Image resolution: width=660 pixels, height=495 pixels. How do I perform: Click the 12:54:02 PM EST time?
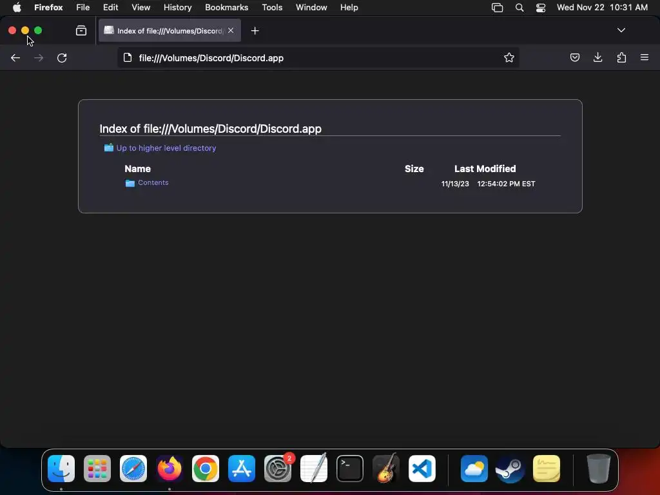[x=506, y=184]
